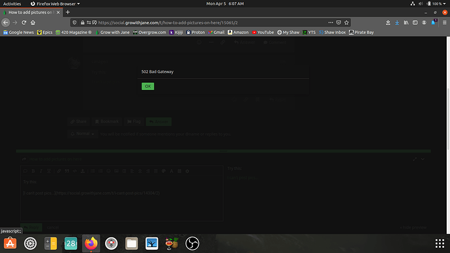Close the 'How to add pictures' tab
The height and width of the screenshot is (253, 450).
tap(58, 12)
